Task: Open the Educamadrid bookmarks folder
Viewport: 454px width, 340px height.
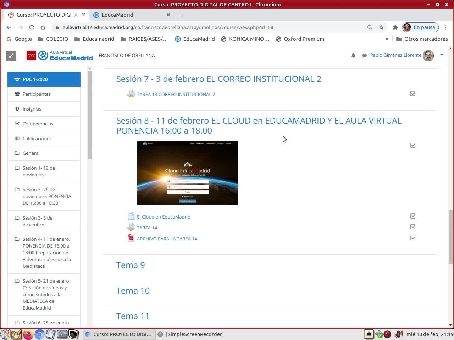Action: tap(94, 39)
